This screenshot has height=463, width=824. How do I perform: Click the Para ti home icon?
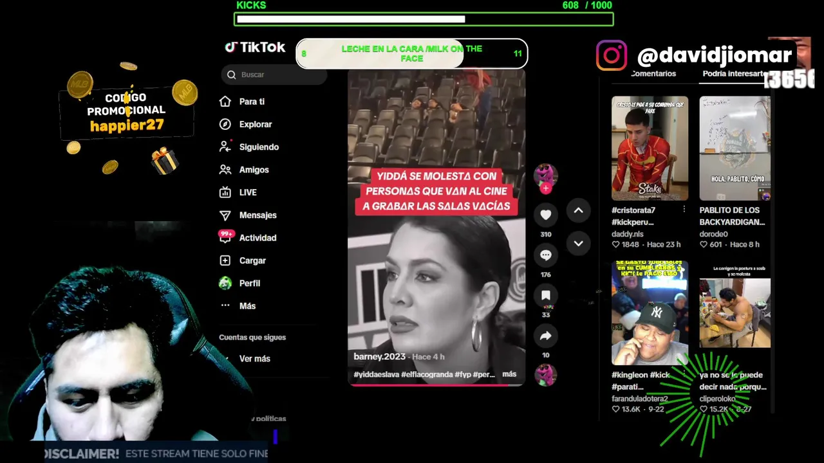pyautogui.click(x=225, y=102)
